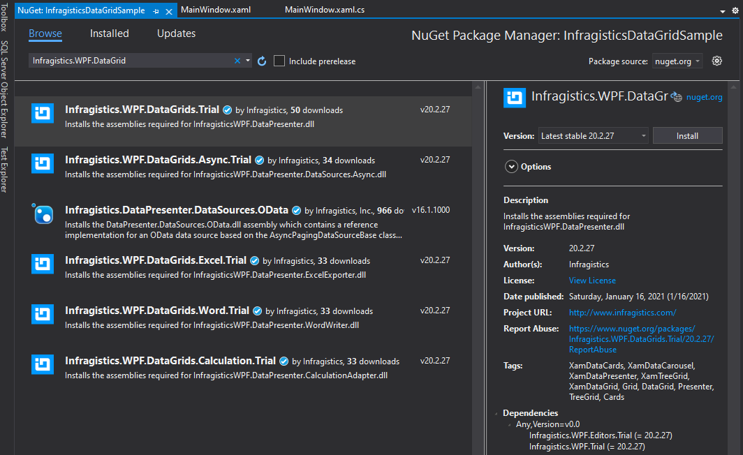Screen dimensions: 743x455
Task: Open the MainWindow.xaml.cs document tab
Action: click(325, 10)
